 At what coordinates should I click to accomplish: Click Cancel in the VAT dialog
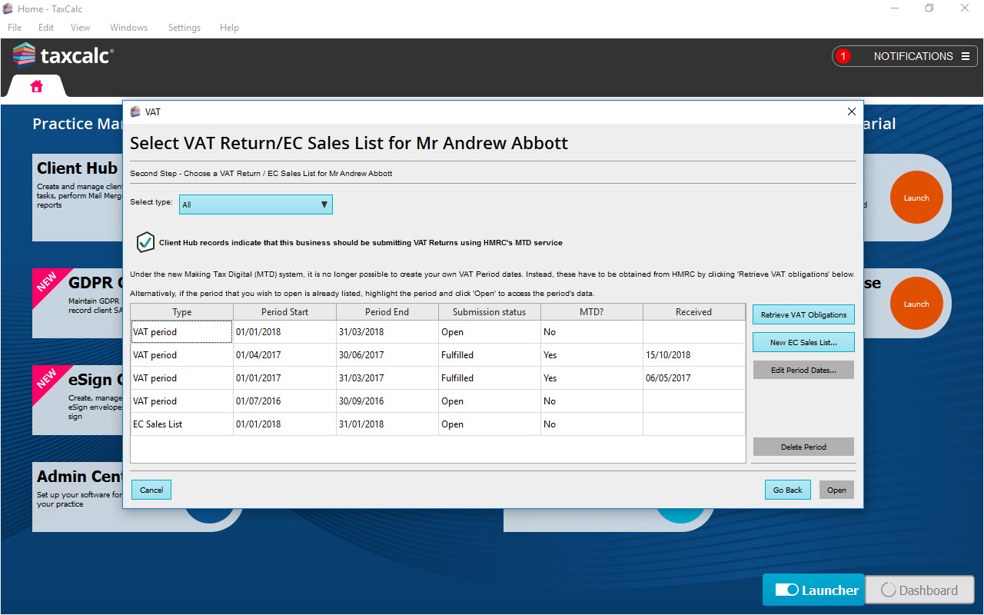pos(151,490)
